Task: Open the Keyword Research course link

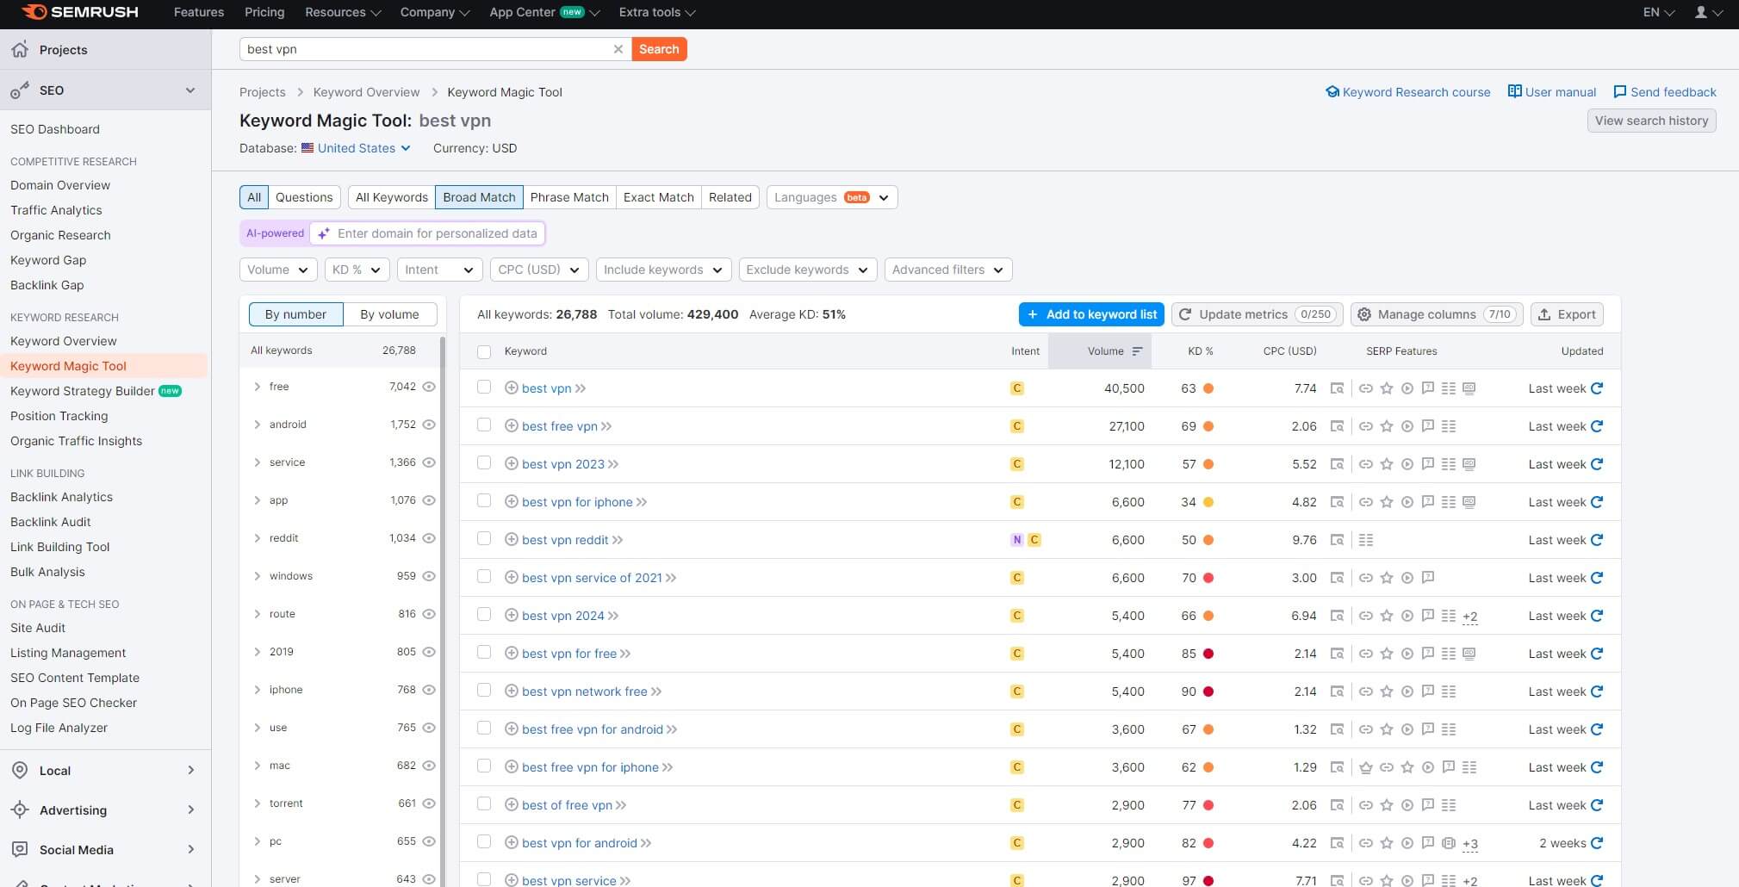Action: 1407,92
